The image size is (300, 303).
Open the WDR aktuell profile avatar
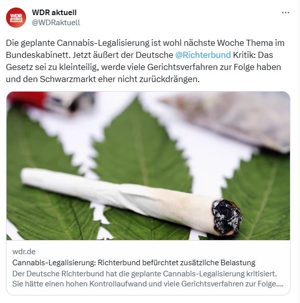point(16,18)
